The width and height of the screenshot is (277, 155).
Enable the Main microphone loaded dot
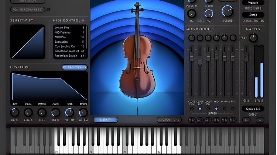[225, 109]
